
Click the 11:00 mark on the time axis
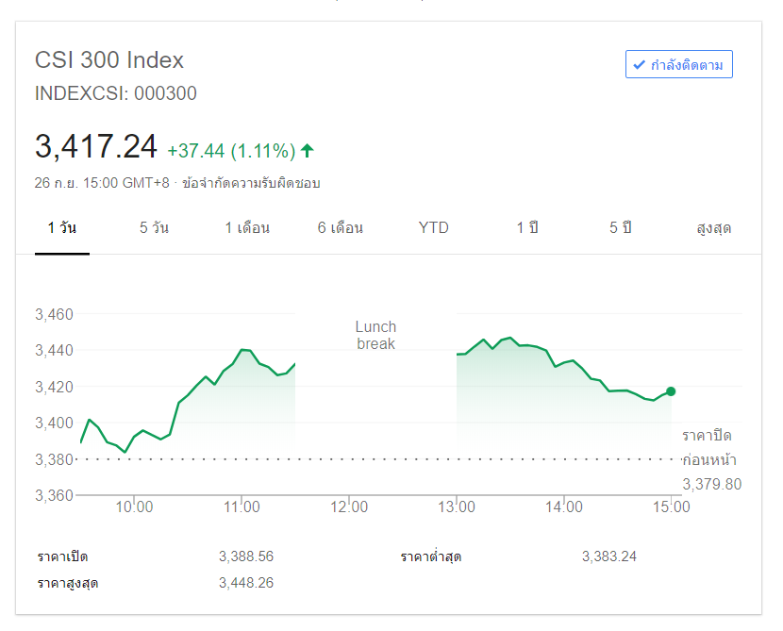(242, 507)
